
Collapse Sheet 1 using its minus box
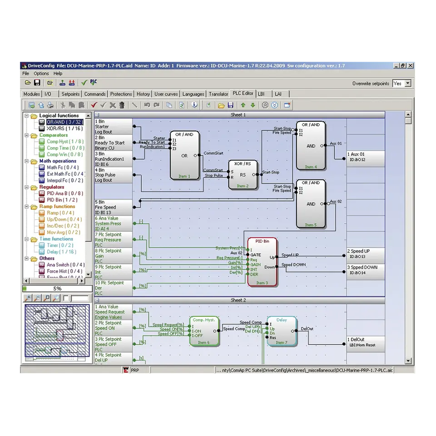tap(97, 115)
